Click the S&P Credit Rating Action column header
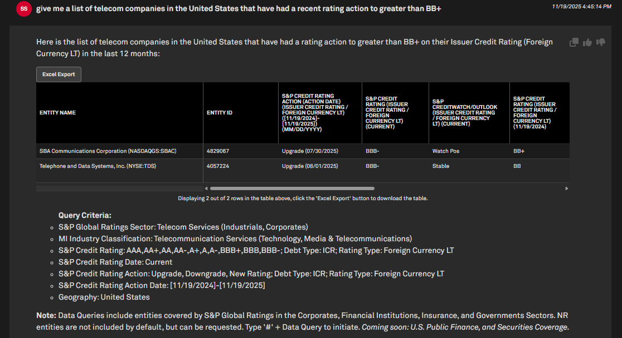This screenshot has height=338, width=622. (315, 113)
